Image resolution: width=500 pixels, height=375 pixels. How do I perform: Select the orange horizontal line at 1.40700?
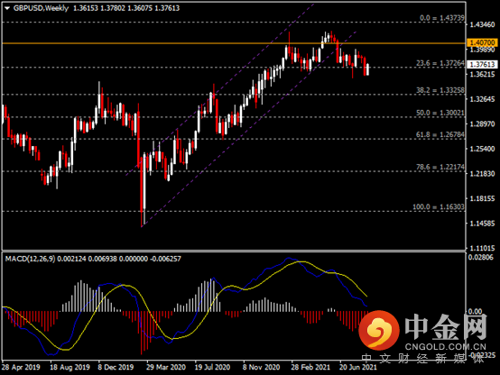(x=234, y=43)
